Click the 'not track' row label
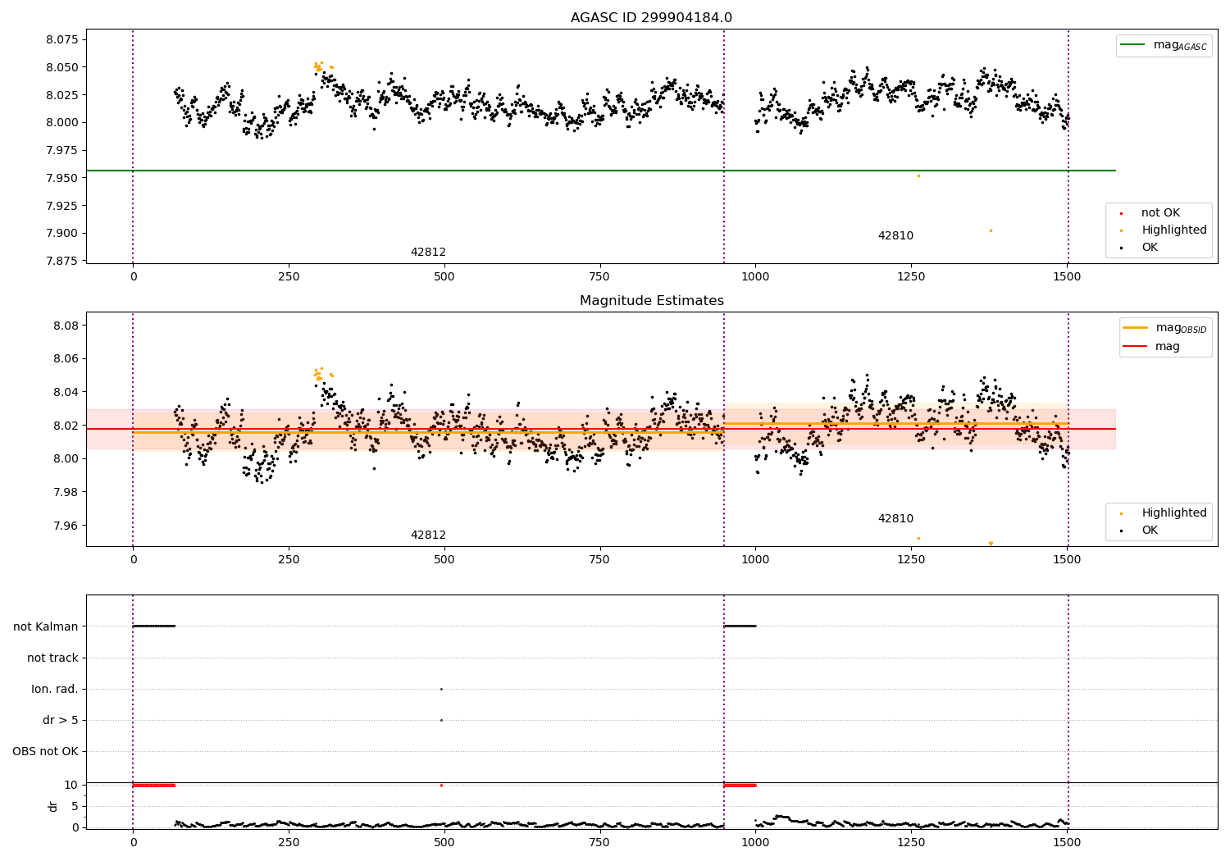 52,658
